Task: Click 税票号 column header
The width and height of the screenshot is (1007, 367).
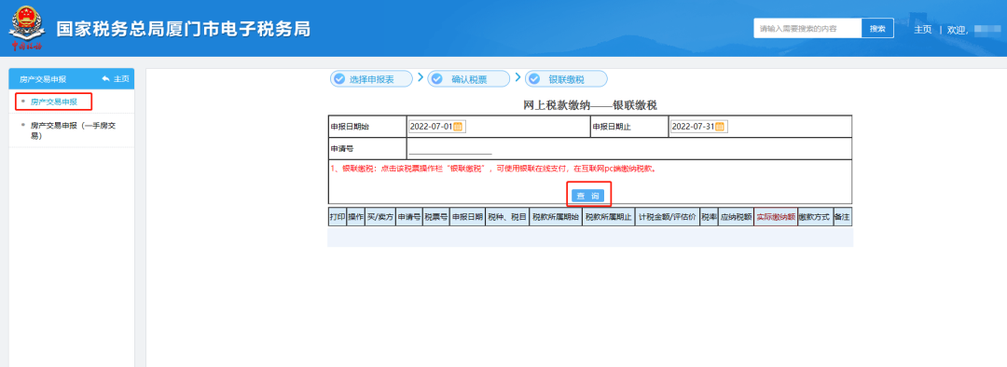Action: [x=435, y=217]
